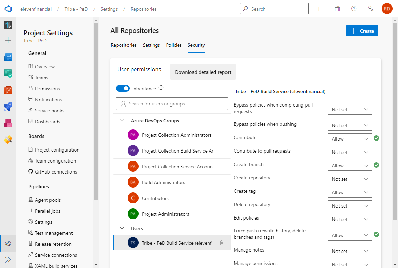Viewport: 398px width, 268px height.
Task: Open the Marketplace shopping bag icon
Action: (337, 9)
